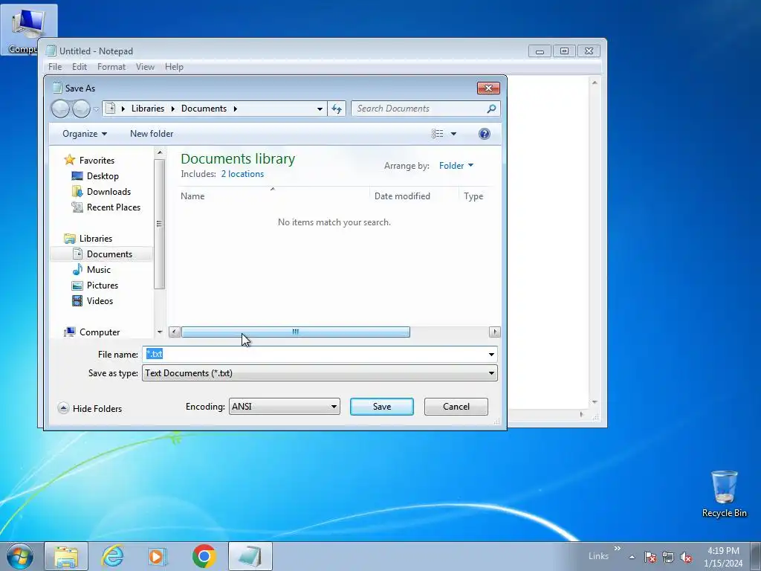Open the 2 locations link
The width and height of the screenshot is (761, 571).
(x=242, y=174)
